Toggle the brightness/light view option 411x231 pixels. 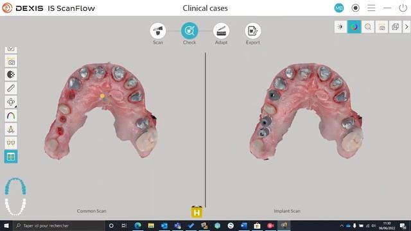coord(340,27)
